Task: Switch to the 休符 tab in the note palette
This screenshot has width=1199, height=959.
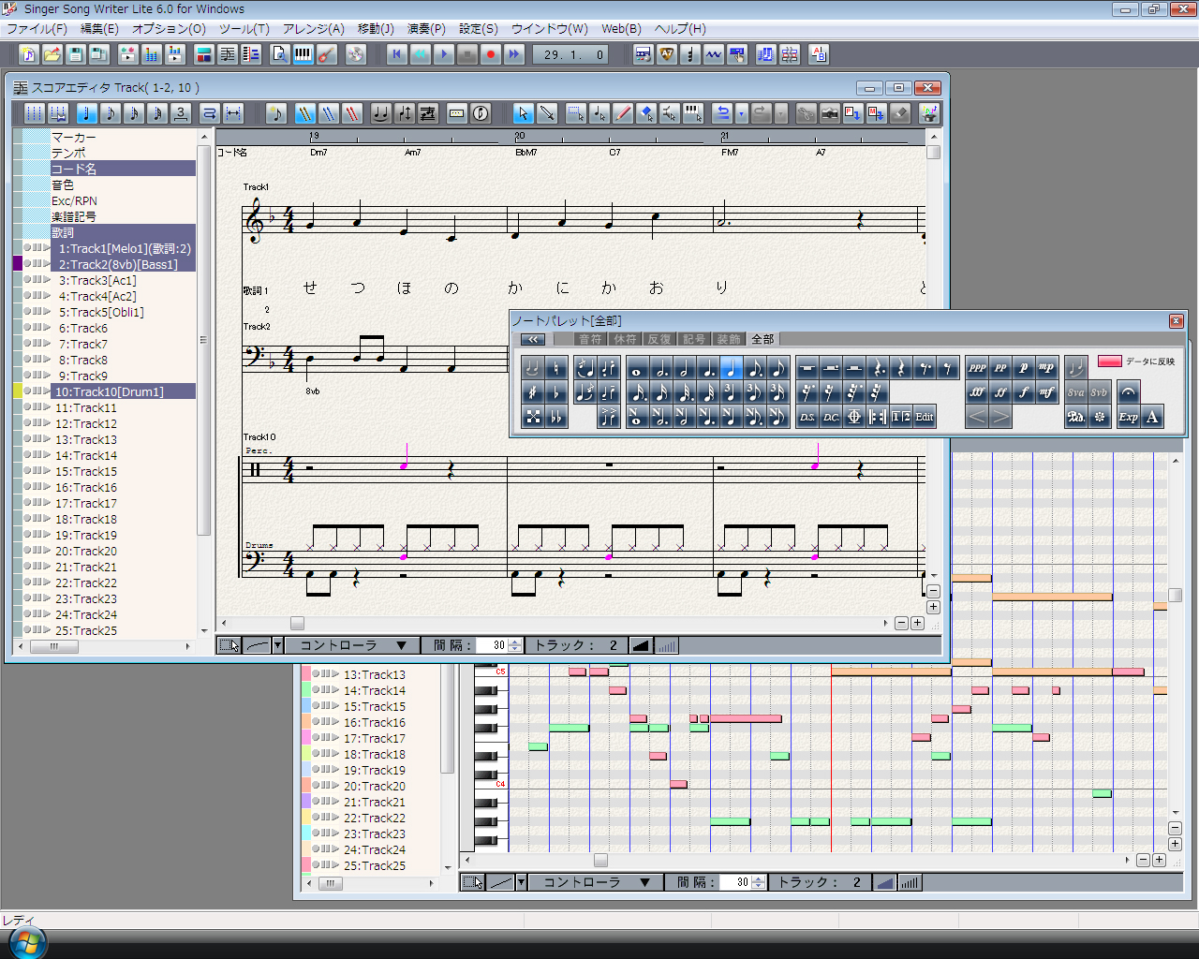Action: click(x=625, y=339)
